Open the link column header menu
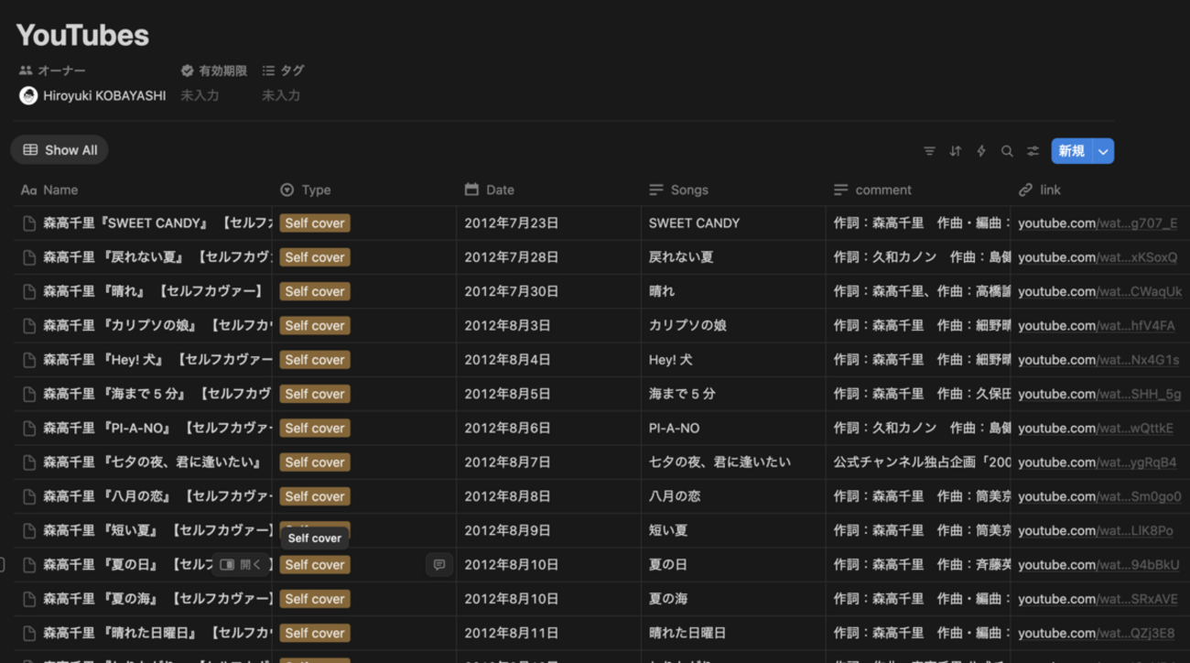Viewport: 1190px width, 663px height. click(1100, 190)
